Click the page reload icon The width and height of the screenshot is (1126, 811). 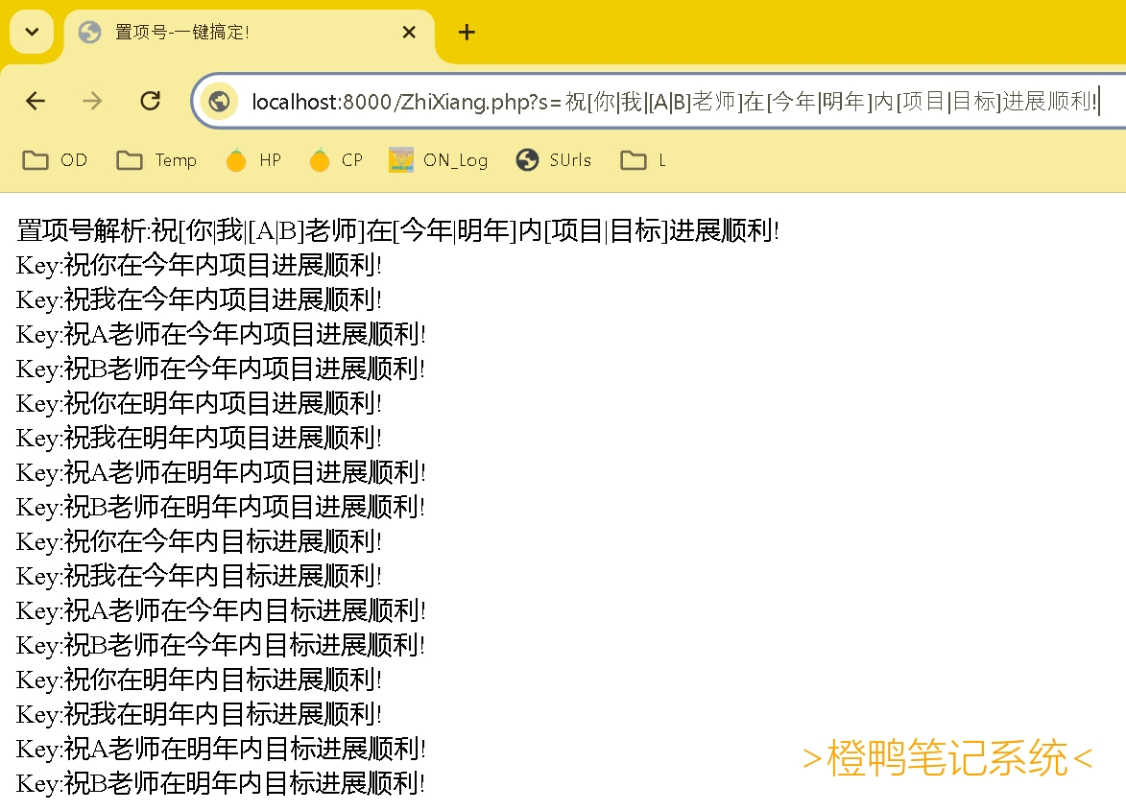pyautogui.click(x=151, y=101)
